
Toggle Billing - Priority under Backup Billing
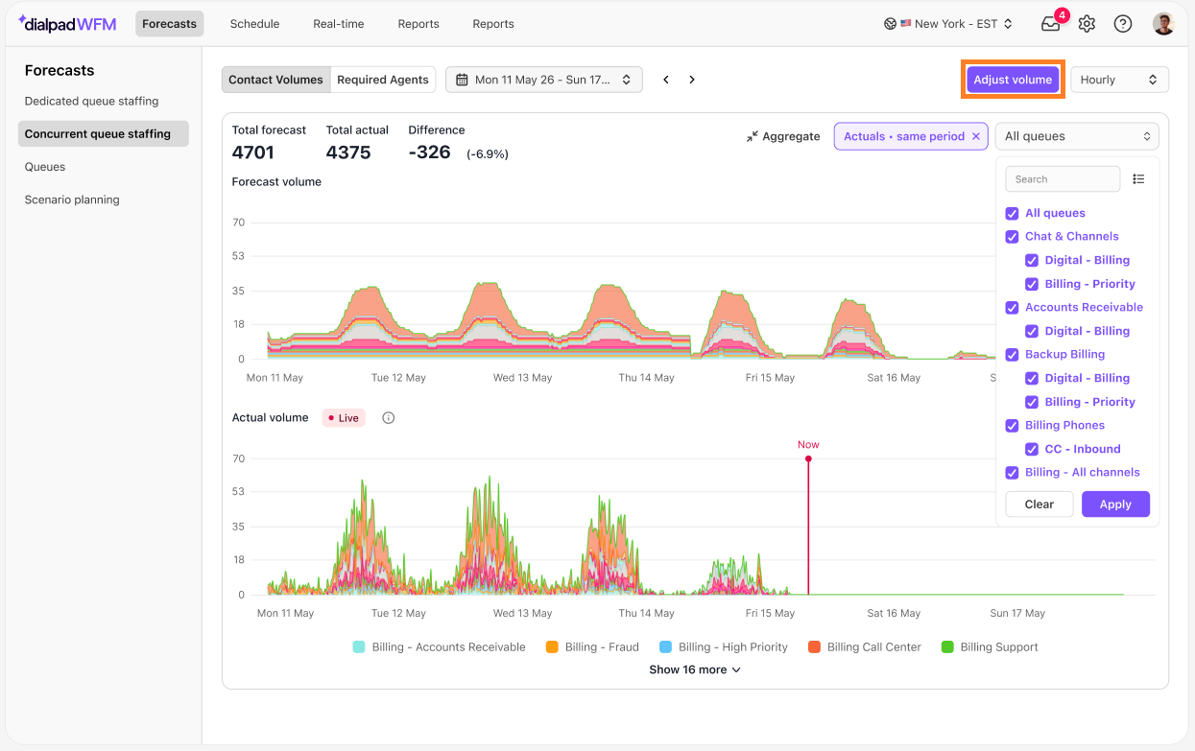(1032, 402)
